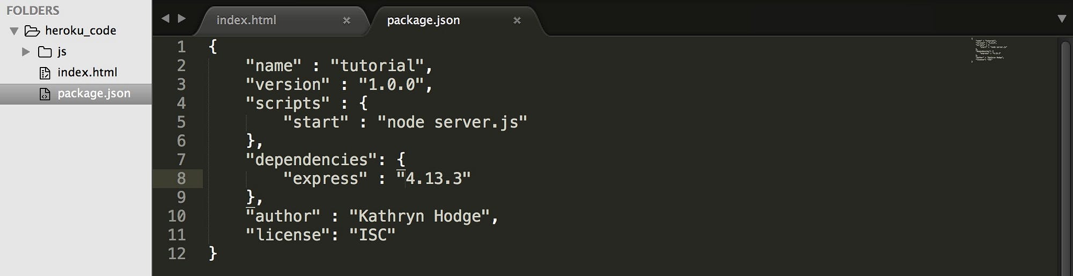Select package.json in the folder tree
This screenshot has height=276, width=1073.
[93, 93]
